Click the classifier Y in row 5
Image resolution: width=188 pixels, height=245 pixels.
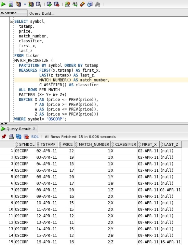(x=124, y=177)
